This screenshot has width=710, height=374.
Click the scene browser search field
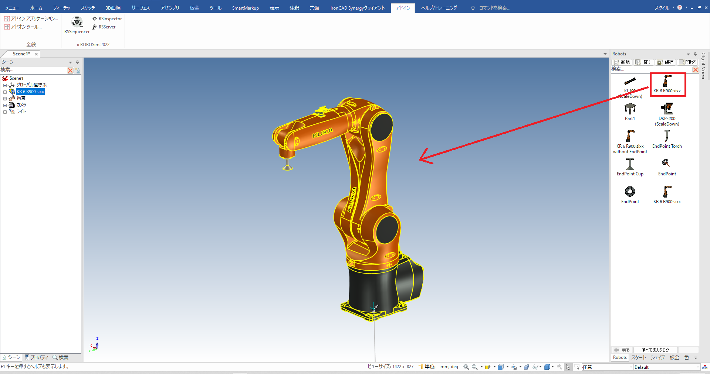click(33, 70)
